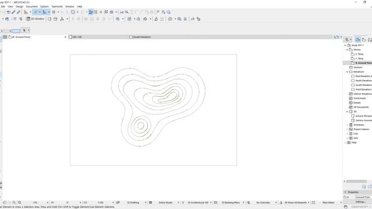Expand the Lists node

pos(347,134)
